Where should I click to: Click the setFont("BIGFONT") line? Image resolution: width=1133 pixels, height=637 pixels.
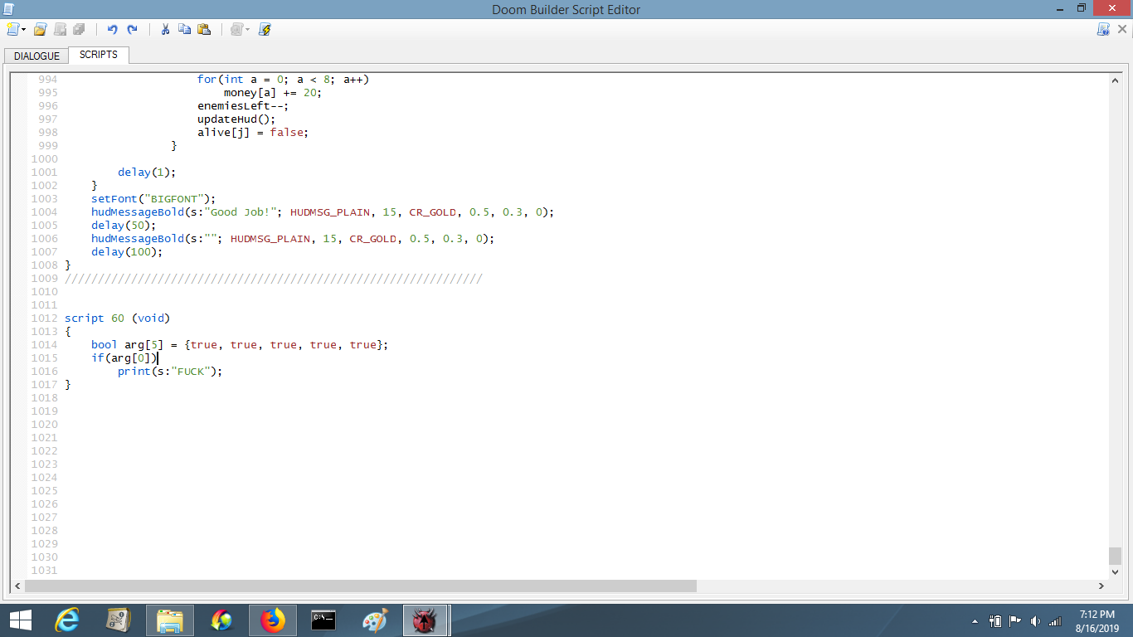click(x=153, y=199)
